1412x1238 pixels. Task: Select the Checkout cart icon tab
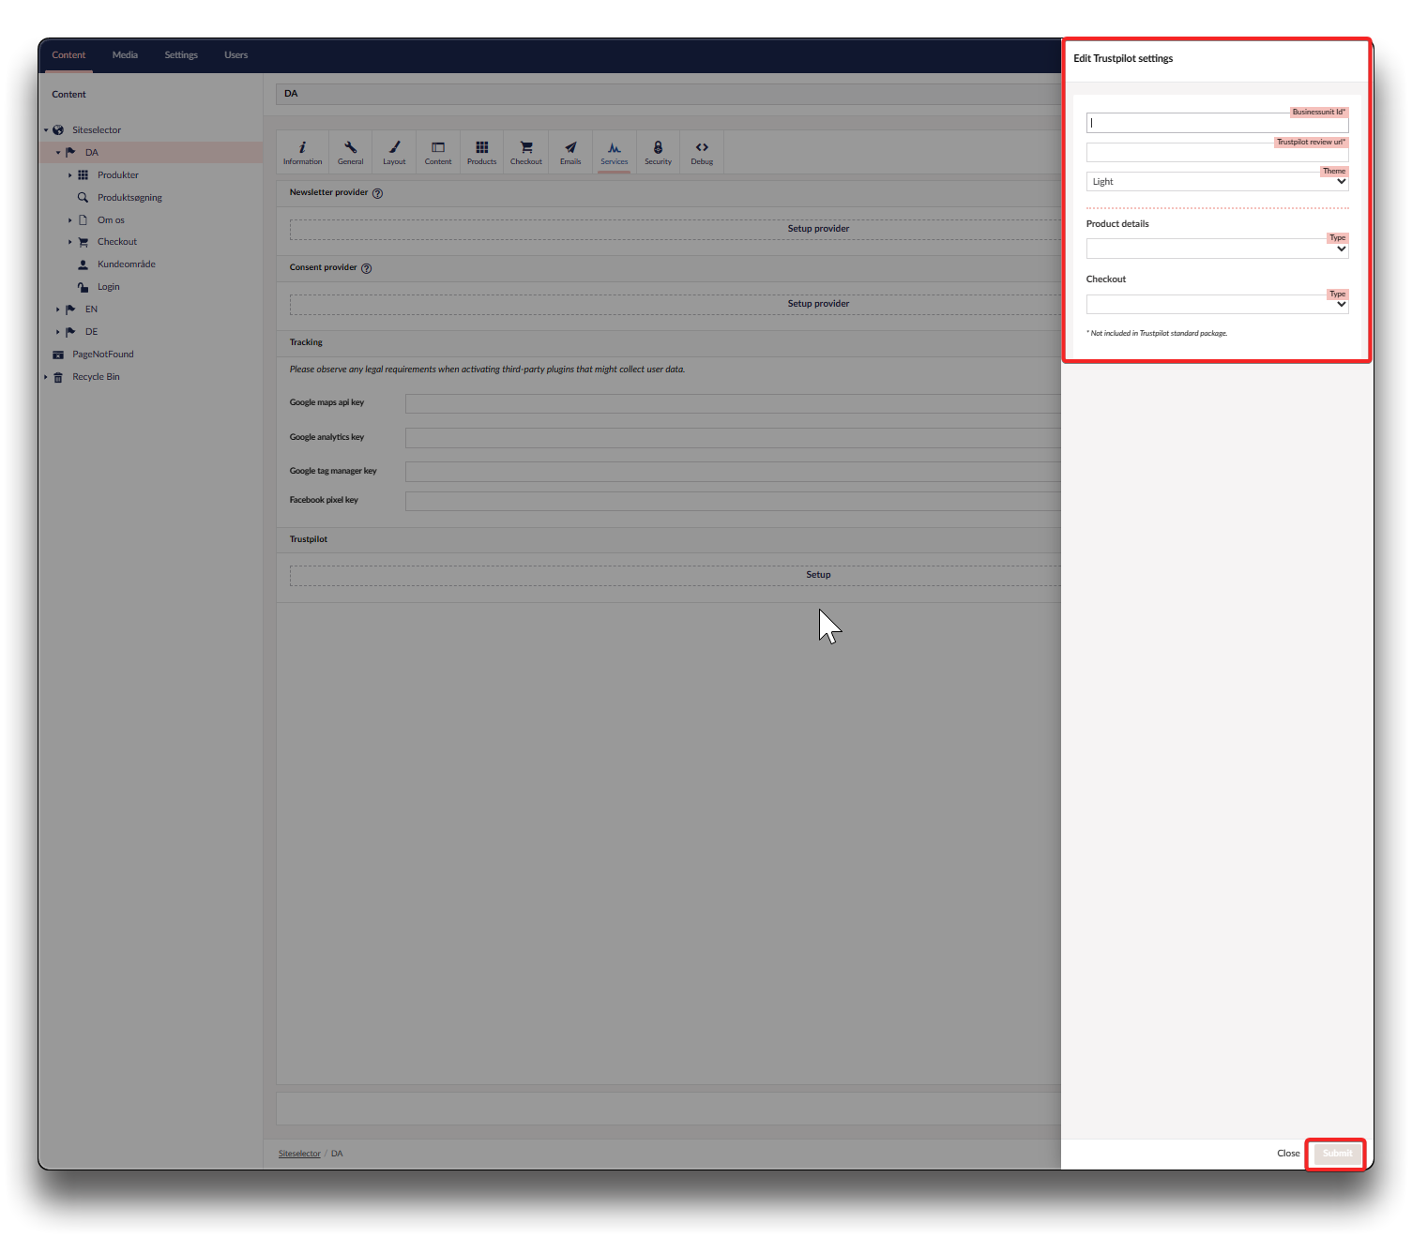click(526, 148)
